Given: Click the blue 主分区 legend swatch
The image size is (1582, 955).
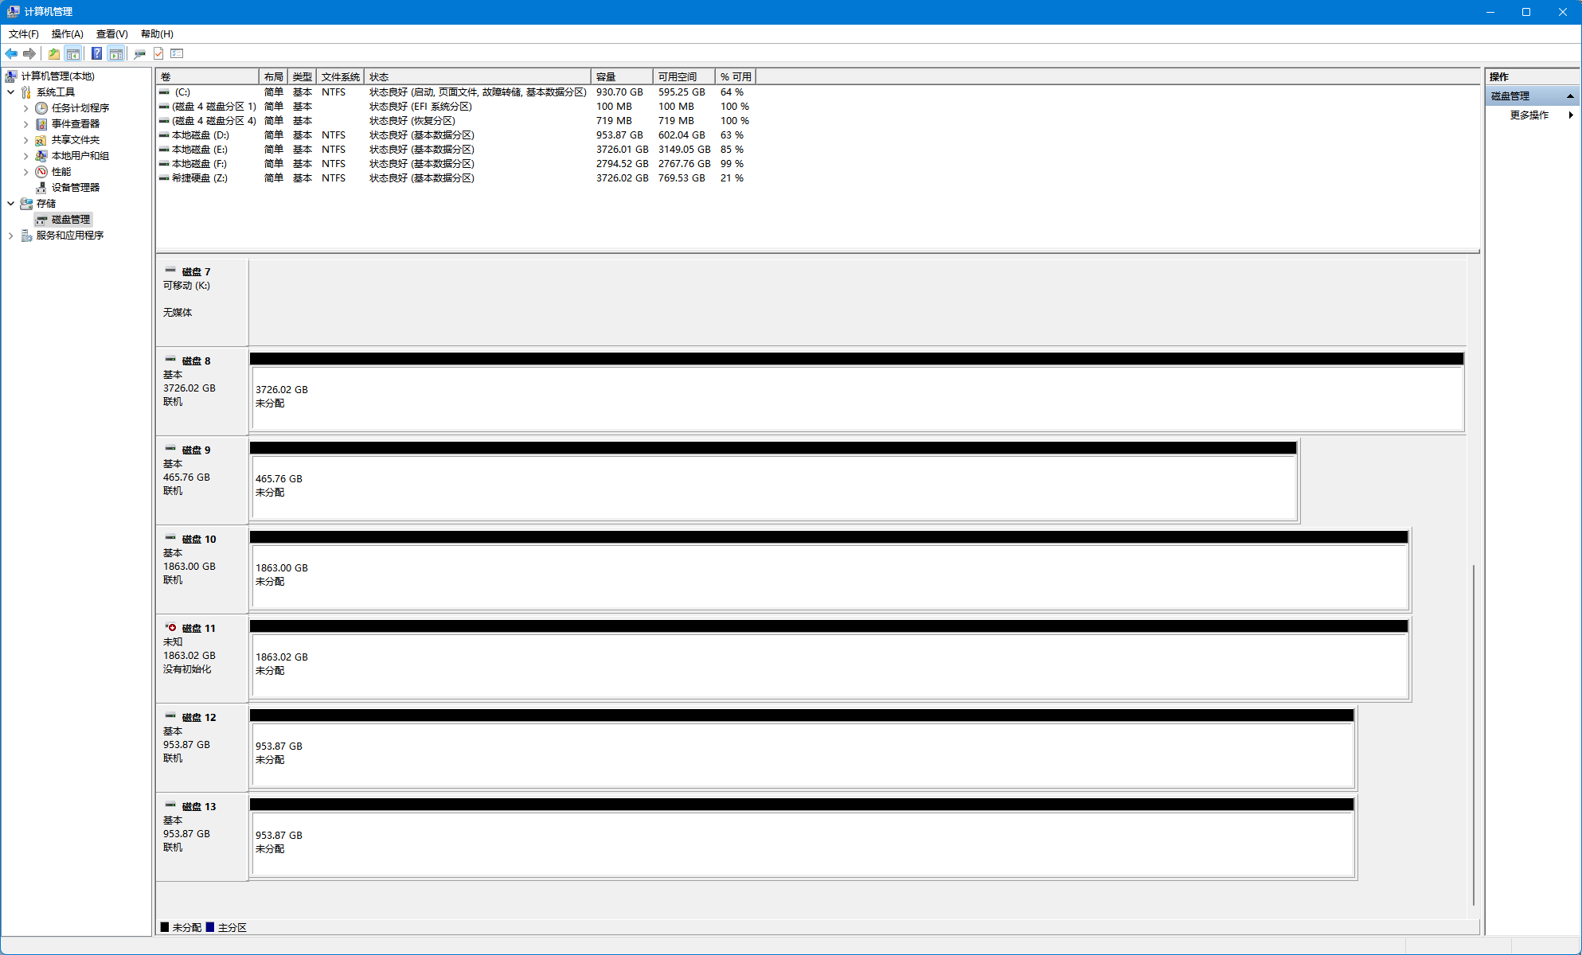Looking at the screenshot, I should [x=210, y=927].
